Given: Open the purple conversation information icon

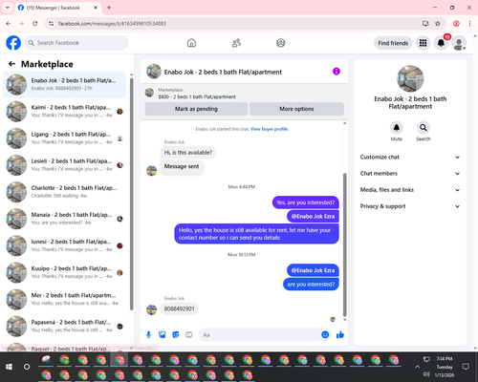Looking at the screenshot, I should point(337,72).
